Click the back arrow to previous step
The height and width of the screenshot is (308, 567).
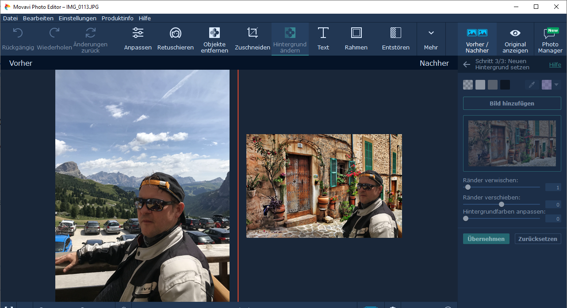click(467, 64)
